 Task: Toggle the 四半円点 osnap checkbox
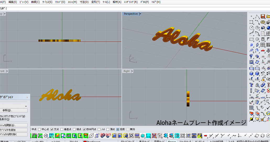[85, 129]
